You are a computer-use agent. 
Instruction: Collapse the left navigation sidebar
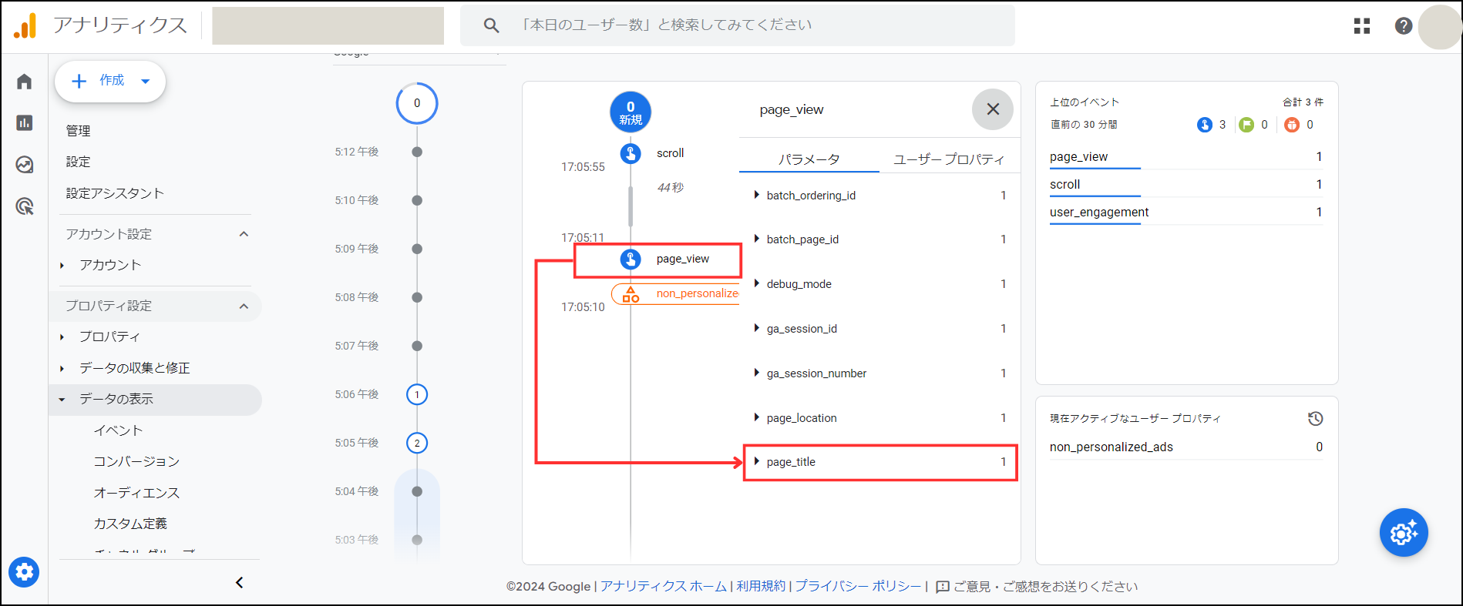point(240,582)
